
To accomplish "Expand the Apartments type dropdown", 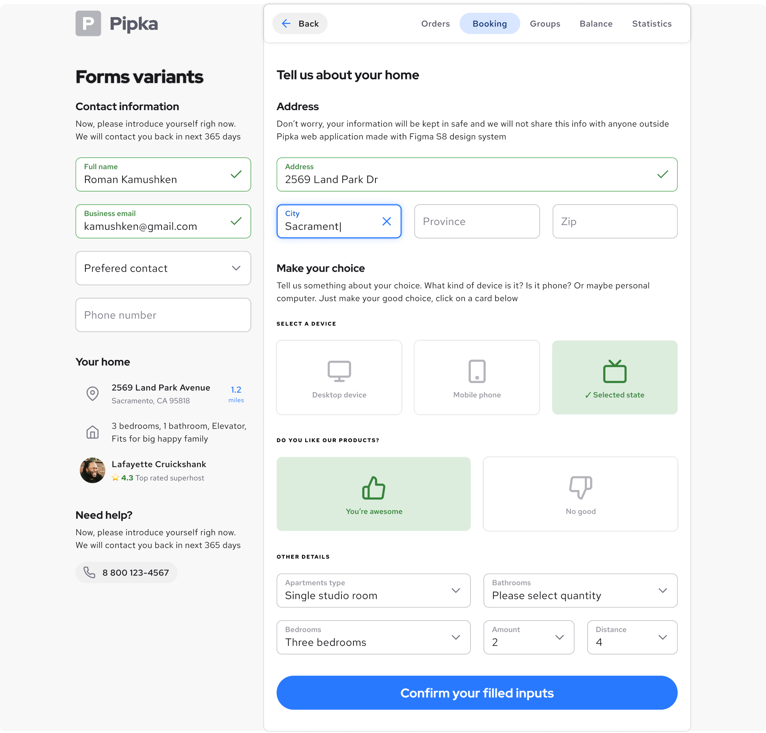I will pos(456,591).
